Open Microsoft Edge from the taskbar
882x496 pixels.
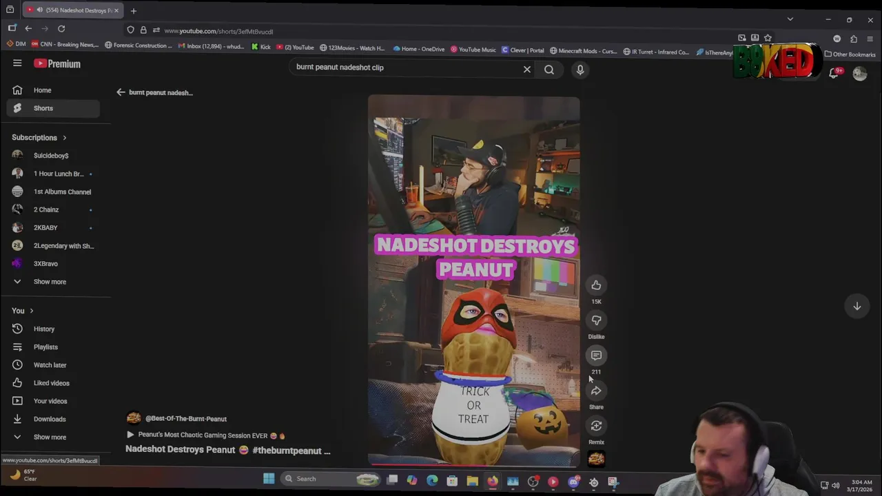(432, 480)
